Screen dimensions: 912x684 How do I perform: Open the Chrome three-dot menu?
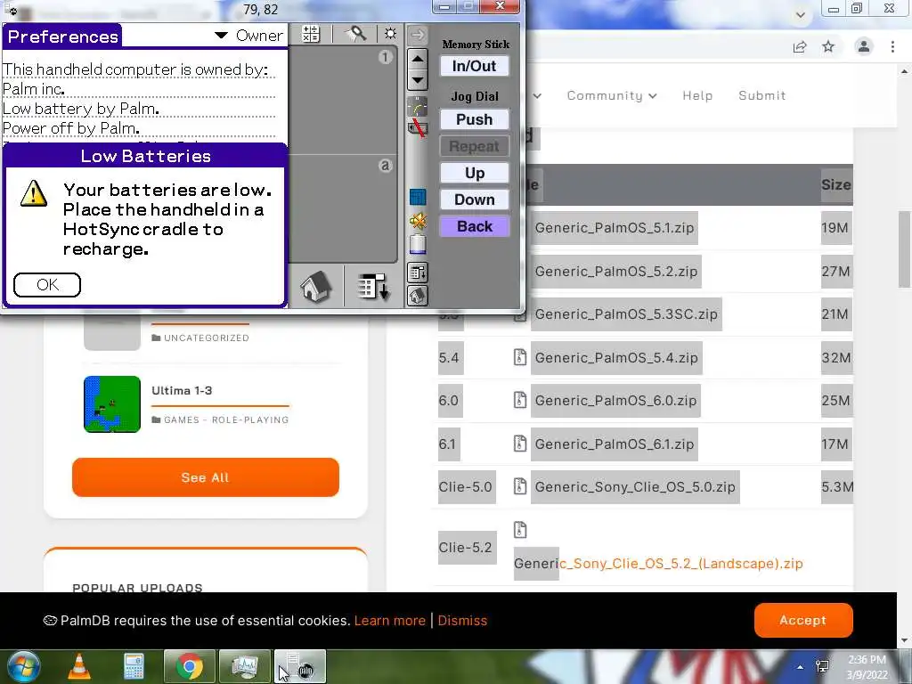pyautogui.click(x=892, y=46)
